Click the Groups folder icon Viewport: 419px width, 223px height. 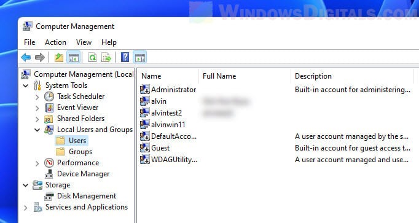60,151
